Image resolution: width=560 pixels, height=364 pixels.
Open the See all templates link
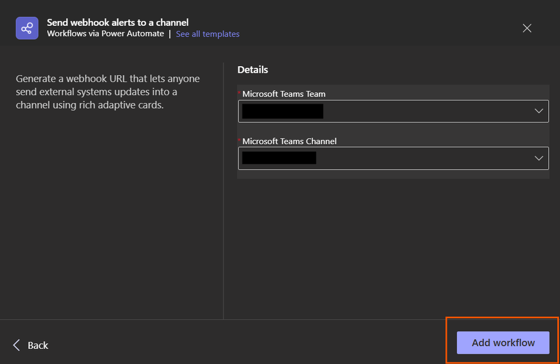(x=207, y=34)
